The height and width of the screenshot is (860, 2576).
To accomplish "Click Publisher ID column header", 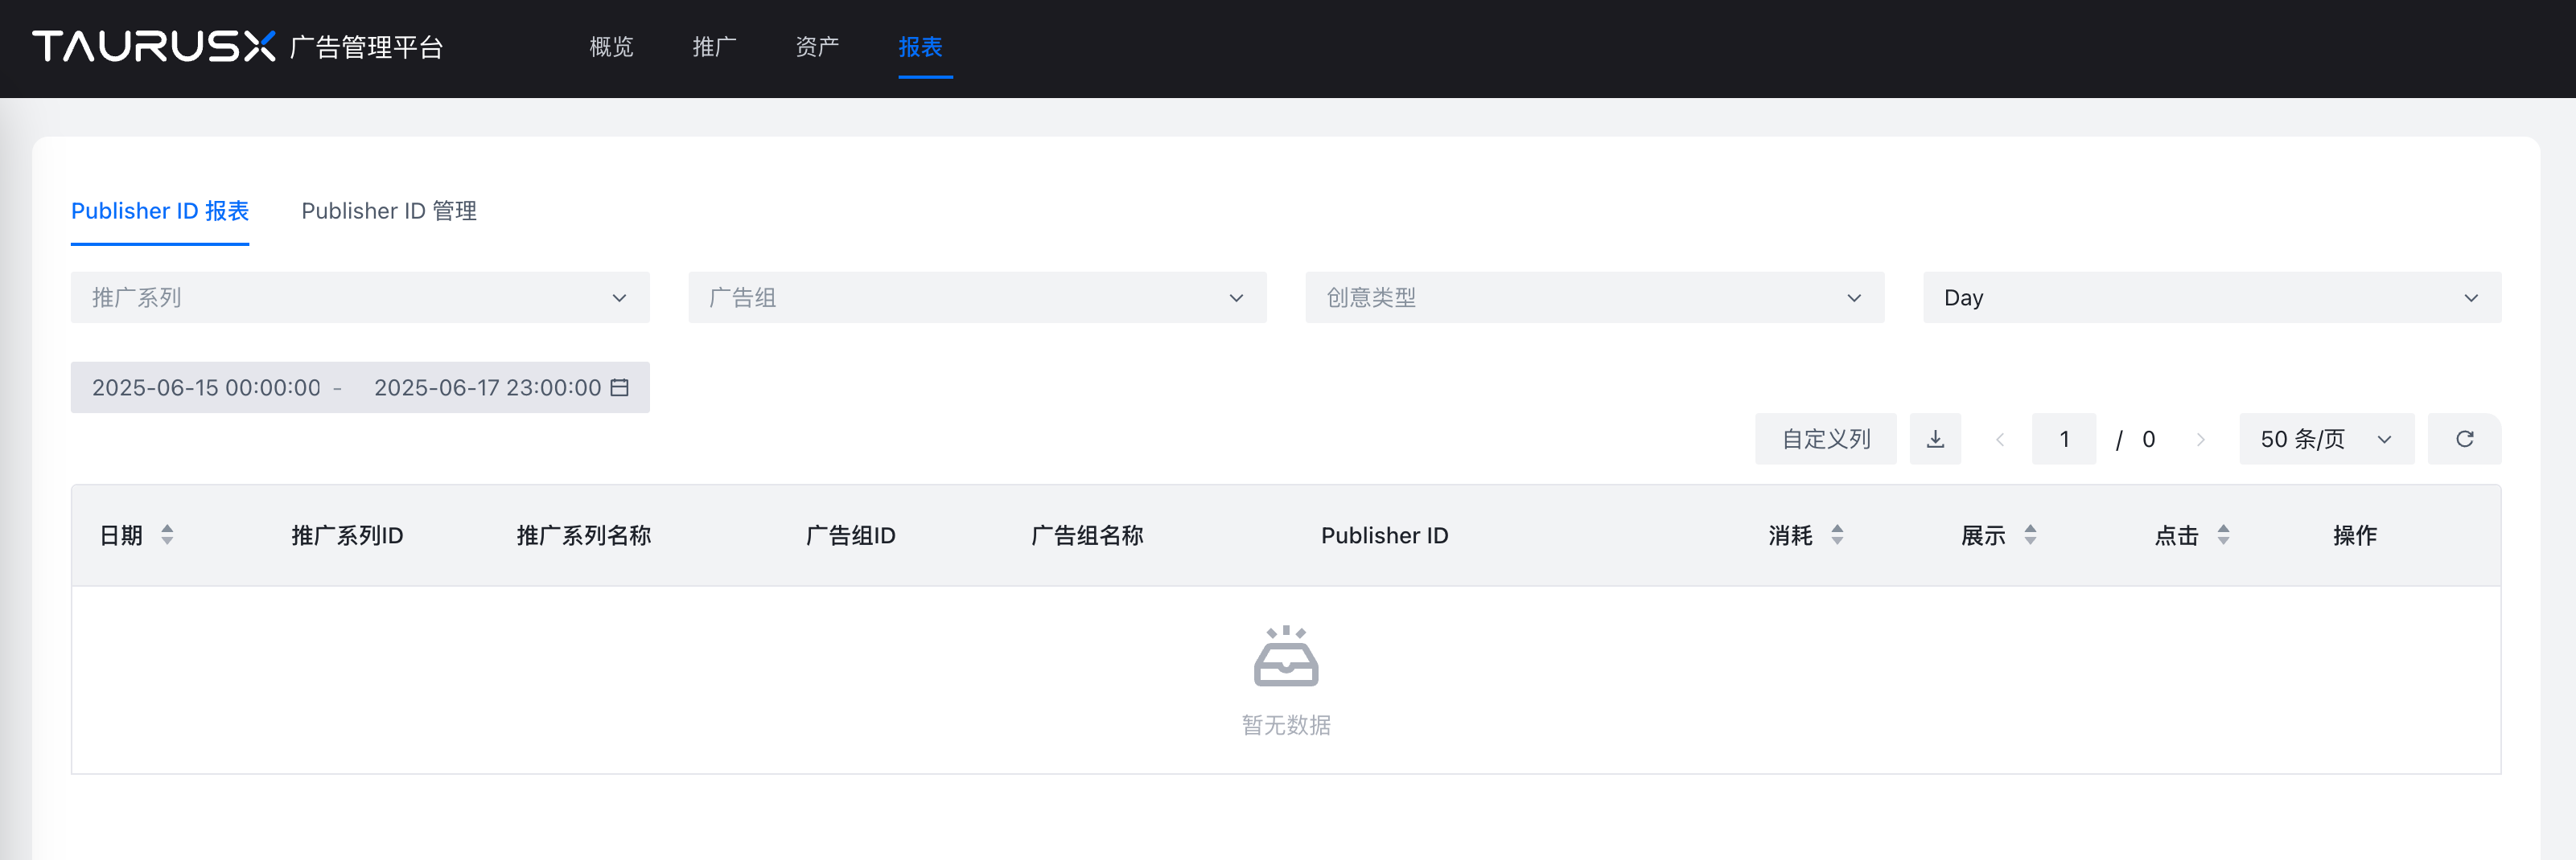I will [x=1385, y=535].
